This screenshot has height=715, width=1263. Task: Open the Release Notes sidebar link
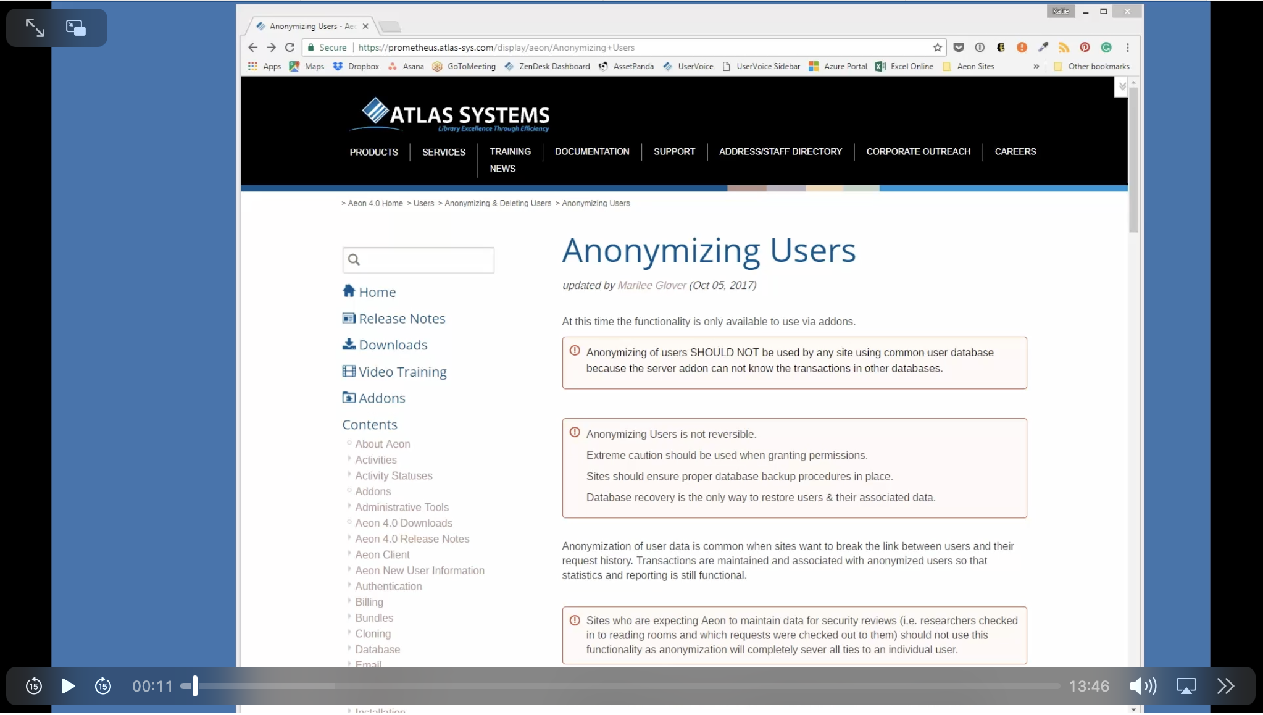401,318
